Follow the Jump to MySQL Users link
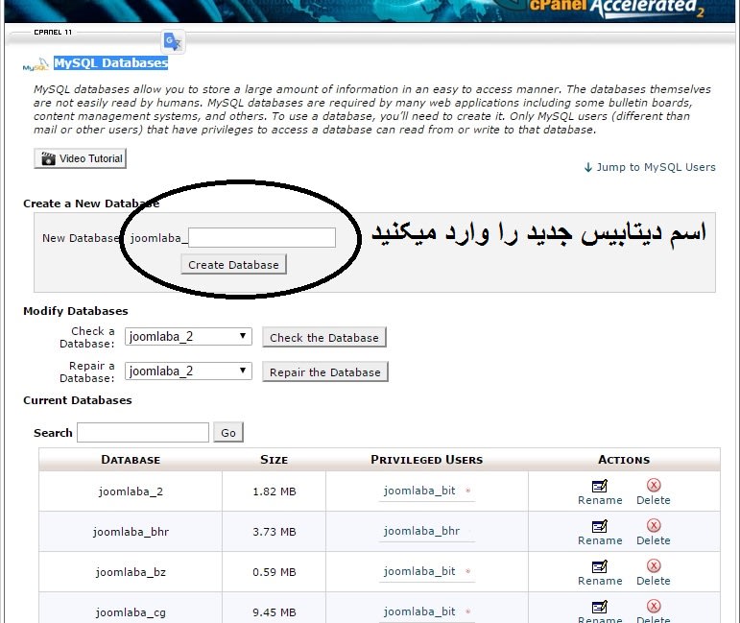740x623 pixels. [656, 167]
